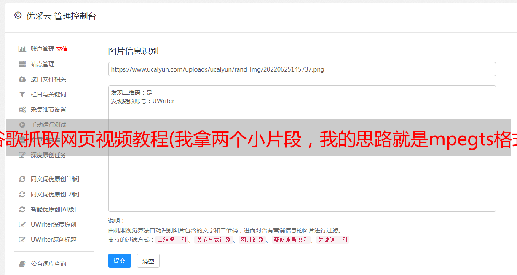The height and width of the screenshot is (275, 517).
Task: Click the 清空 button
Action: (148, 261)
